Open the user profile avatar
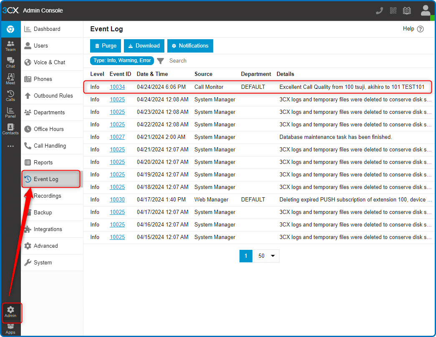This screenshot has height=337, width=436. coord(426,11)
